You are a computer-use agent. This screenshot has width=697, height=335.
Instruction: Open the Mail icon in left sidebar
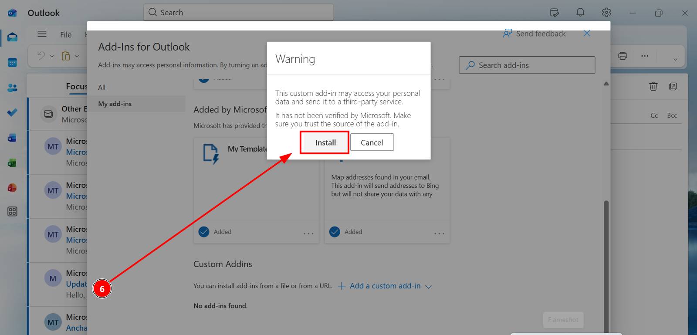pyautogui.click(x=12, y=37)
